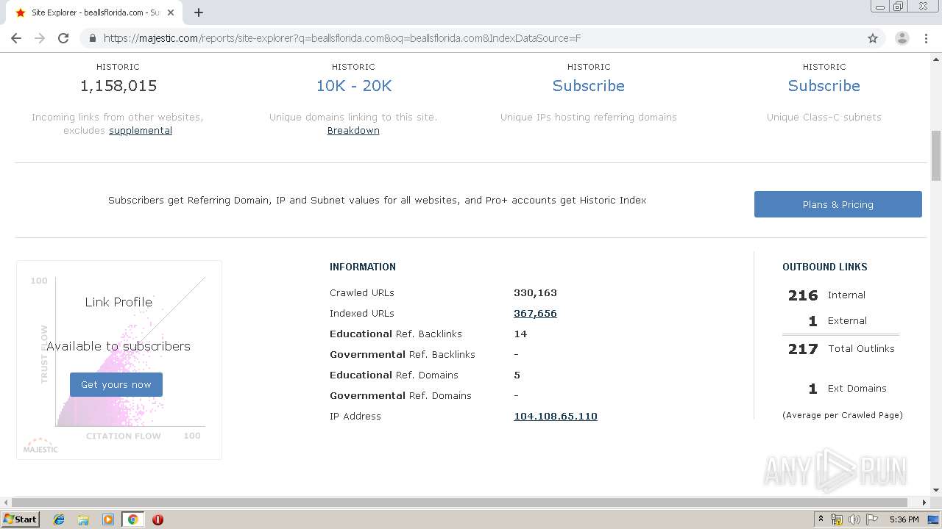Click the Get yours now button
This screenshot has width=942, height=529.
(x=116, y=384)
